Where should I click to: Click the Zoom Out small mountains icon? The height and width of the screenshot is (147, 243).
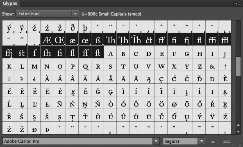click(213, 141)
